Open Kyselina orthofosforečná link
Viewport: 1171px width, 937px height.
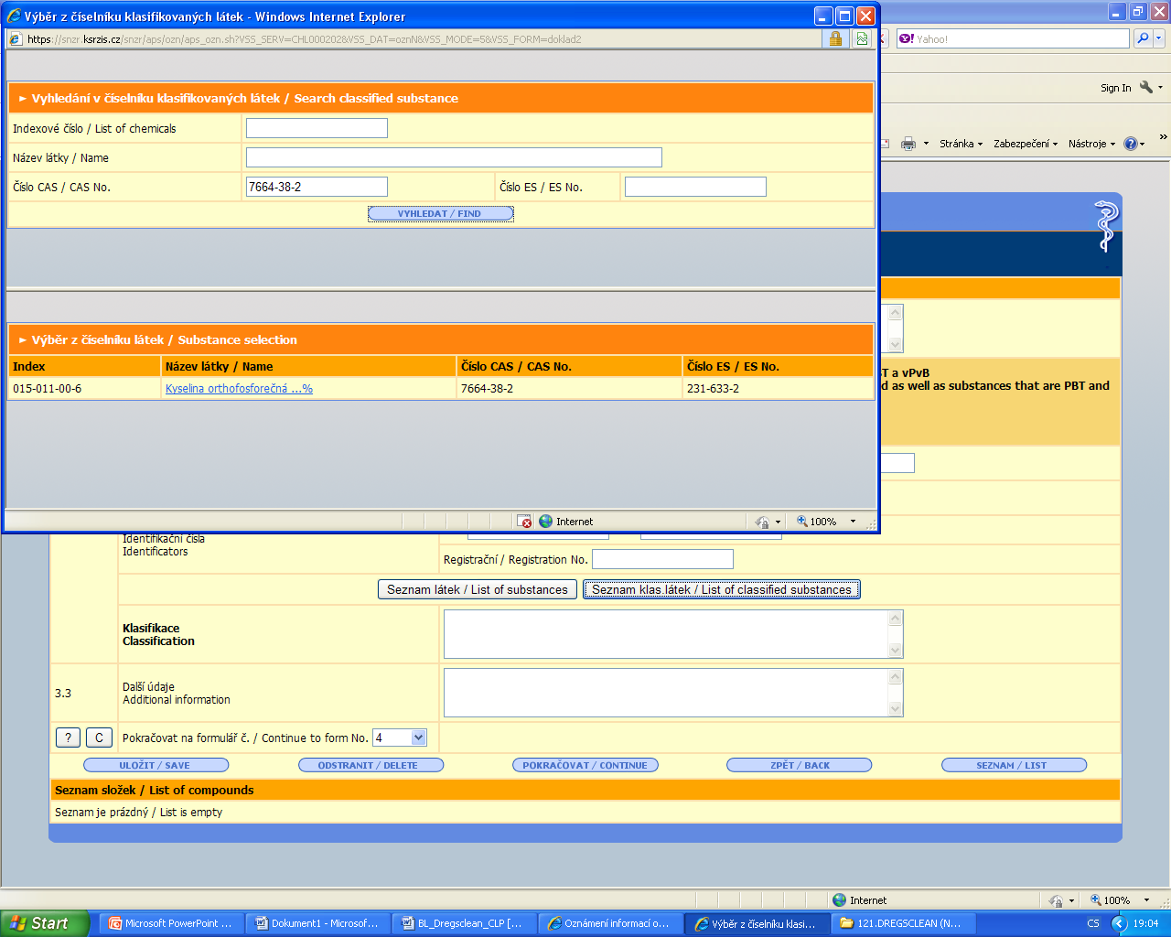tap(239, 389)
